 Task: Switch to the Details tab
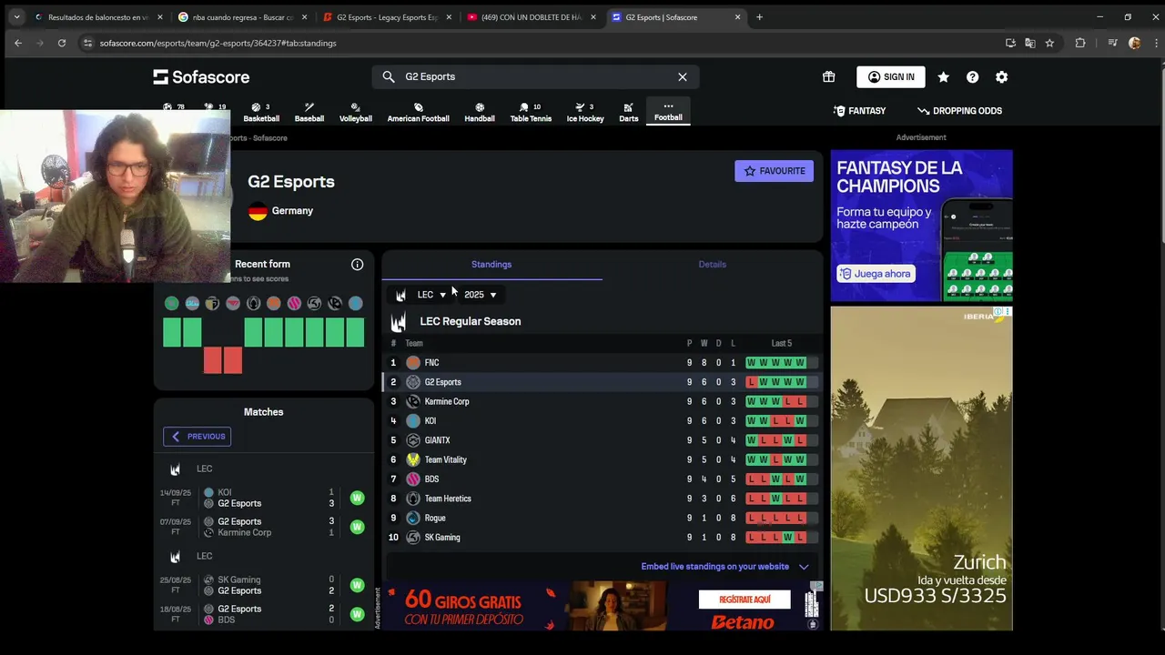click(713, 265)
